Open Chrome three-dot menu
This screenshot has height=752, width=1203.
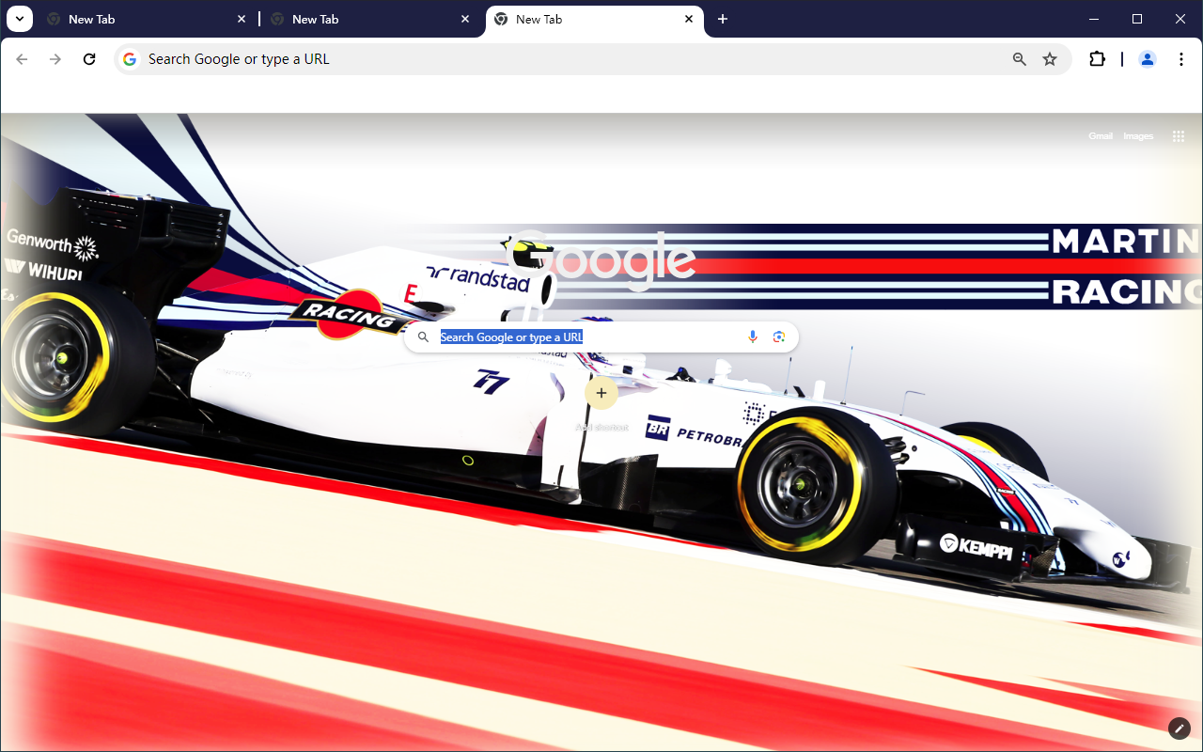1181,59
